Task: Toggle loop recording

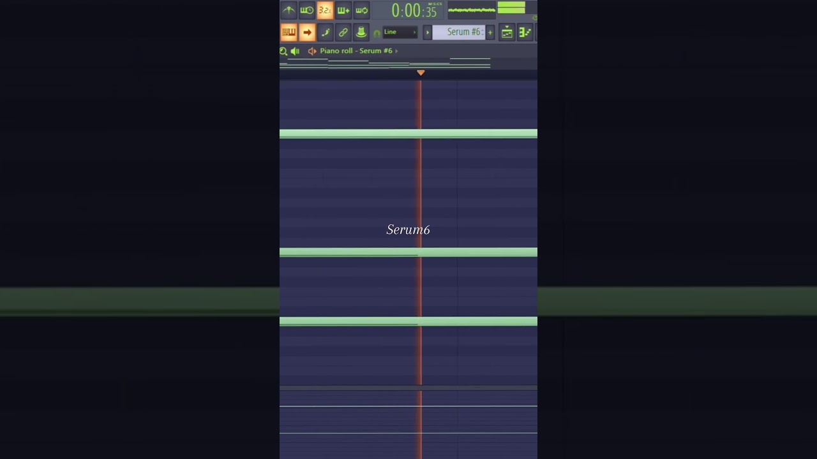Action: [x=361, y=10]
